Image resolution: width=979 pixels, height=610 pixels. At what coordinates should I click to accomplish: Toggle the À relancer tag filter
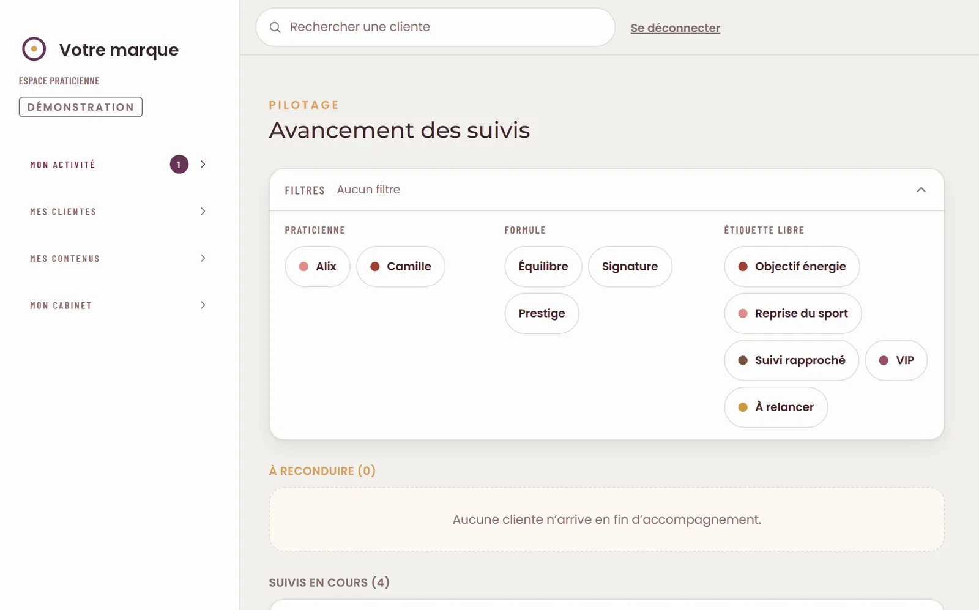[x=776, y=407]
